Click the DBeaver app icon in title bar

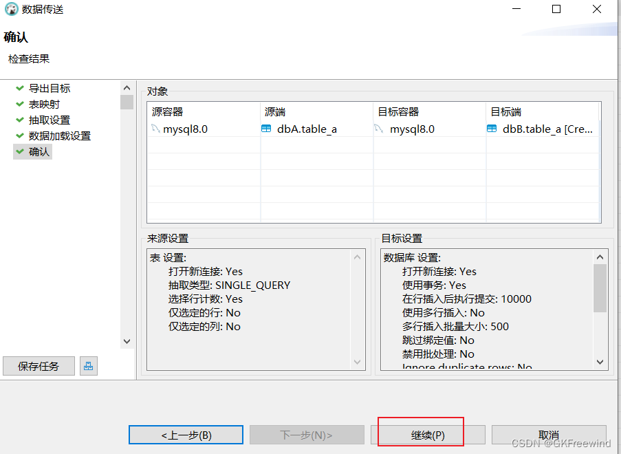coord(10,10)
